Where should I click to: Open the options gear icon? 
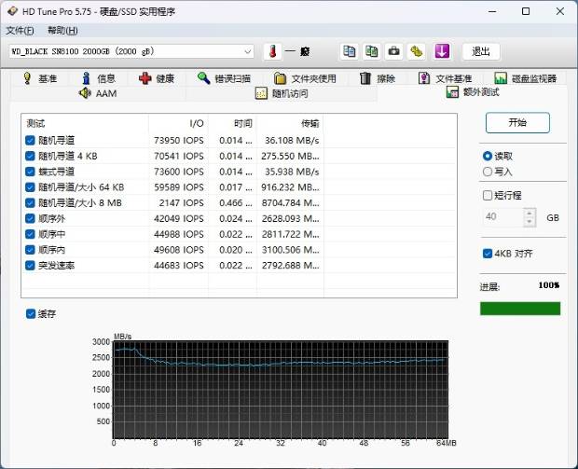[x=416, y=51]
